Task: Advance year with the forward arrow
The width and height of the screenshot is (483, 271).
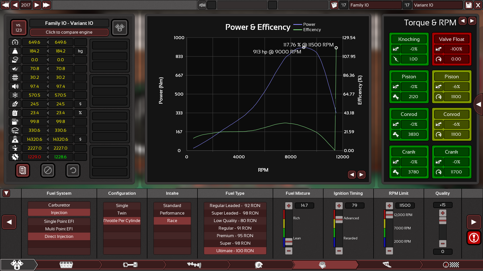Action: click(37, 5)
